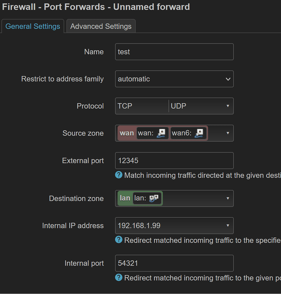Click the lan interface network icon
The image size is (281, 294).
coord(154,198)
